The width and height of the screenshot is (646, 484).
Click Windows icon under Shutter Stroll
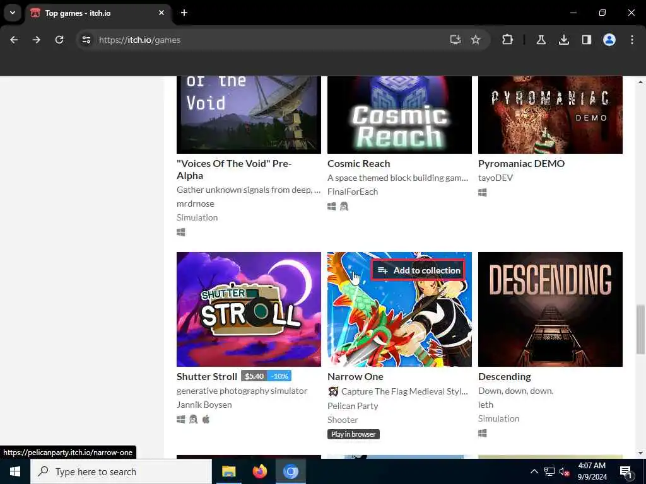pos(181,419)
